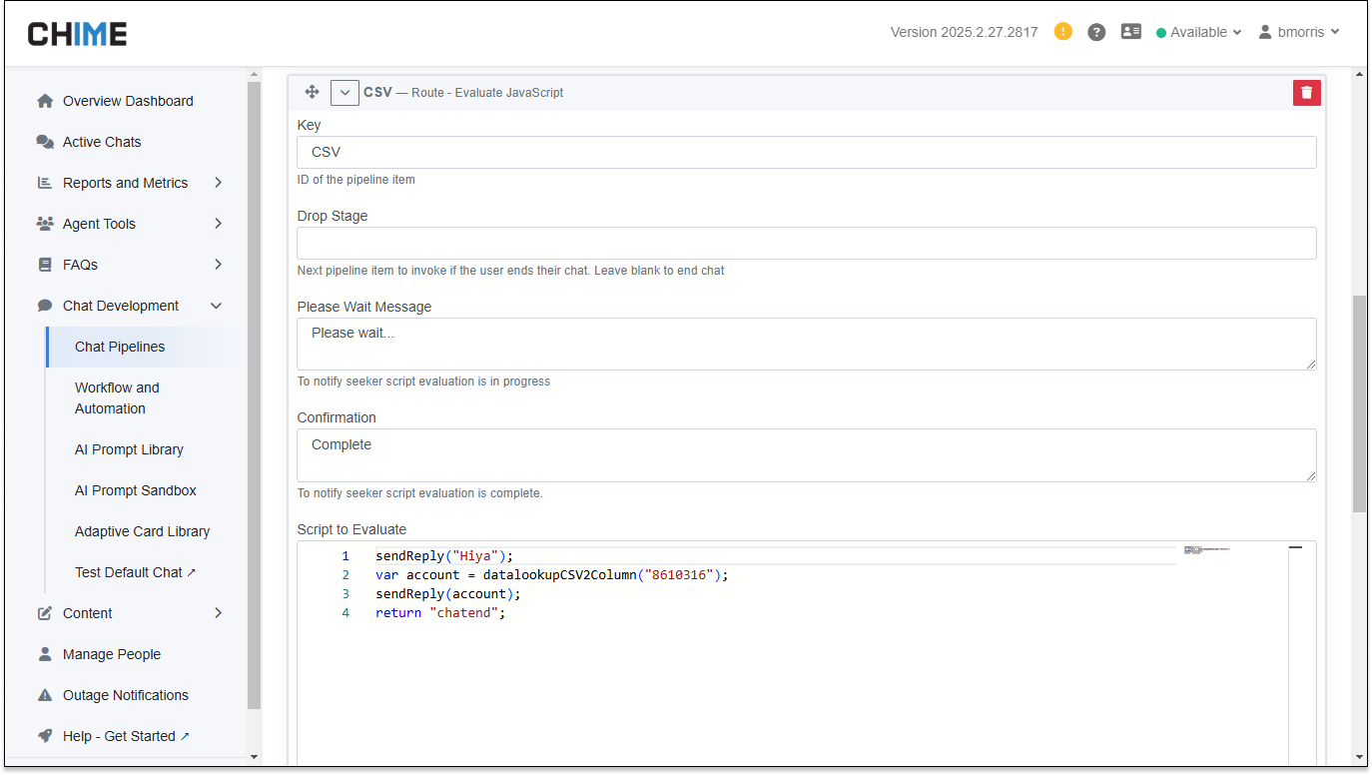Click sidebar scroll up arrow

pos(254,75)
